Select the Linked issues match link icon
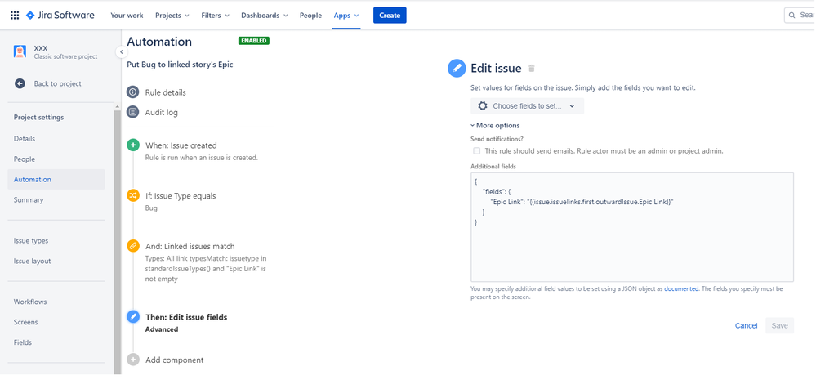The image size is (816, 380). (x=133, y=246)
